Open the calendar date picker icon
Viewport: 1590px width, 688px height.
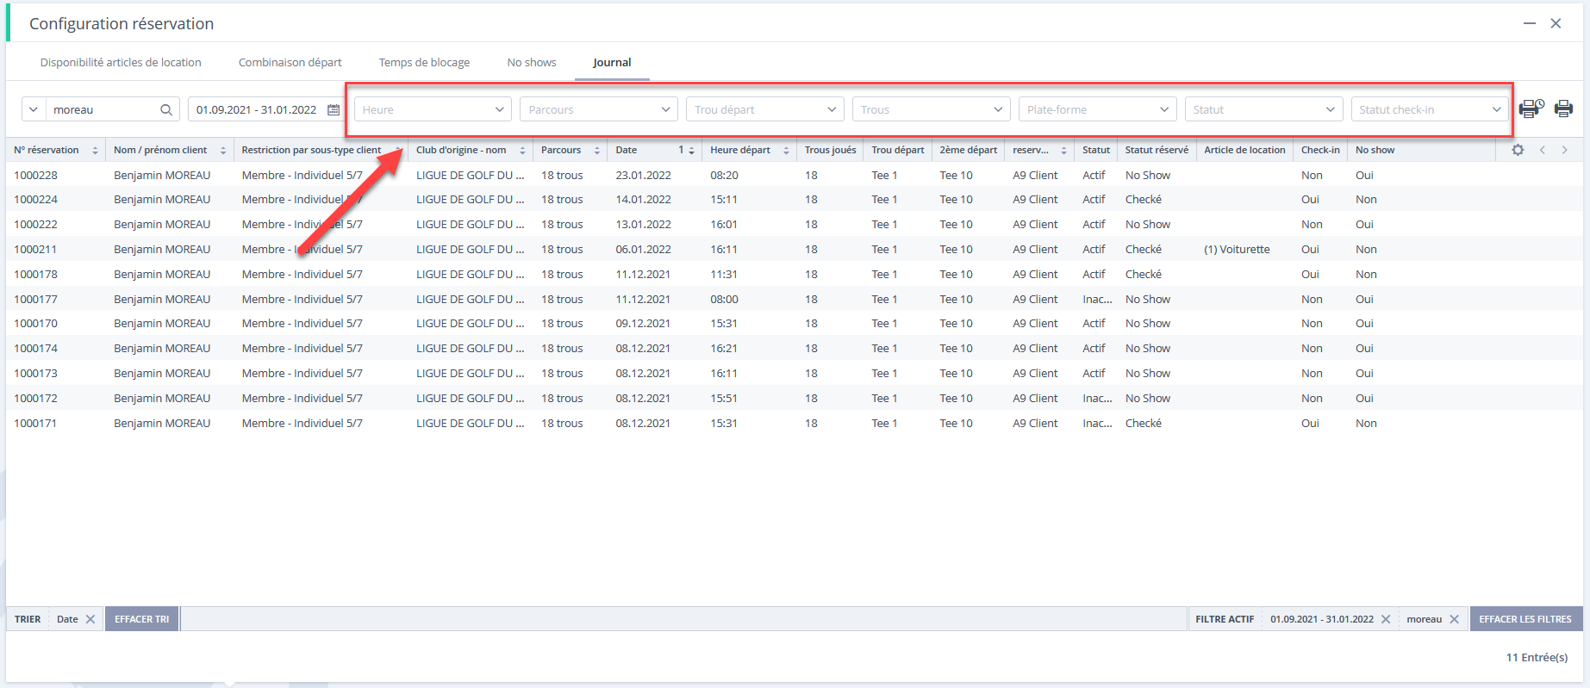334,109
